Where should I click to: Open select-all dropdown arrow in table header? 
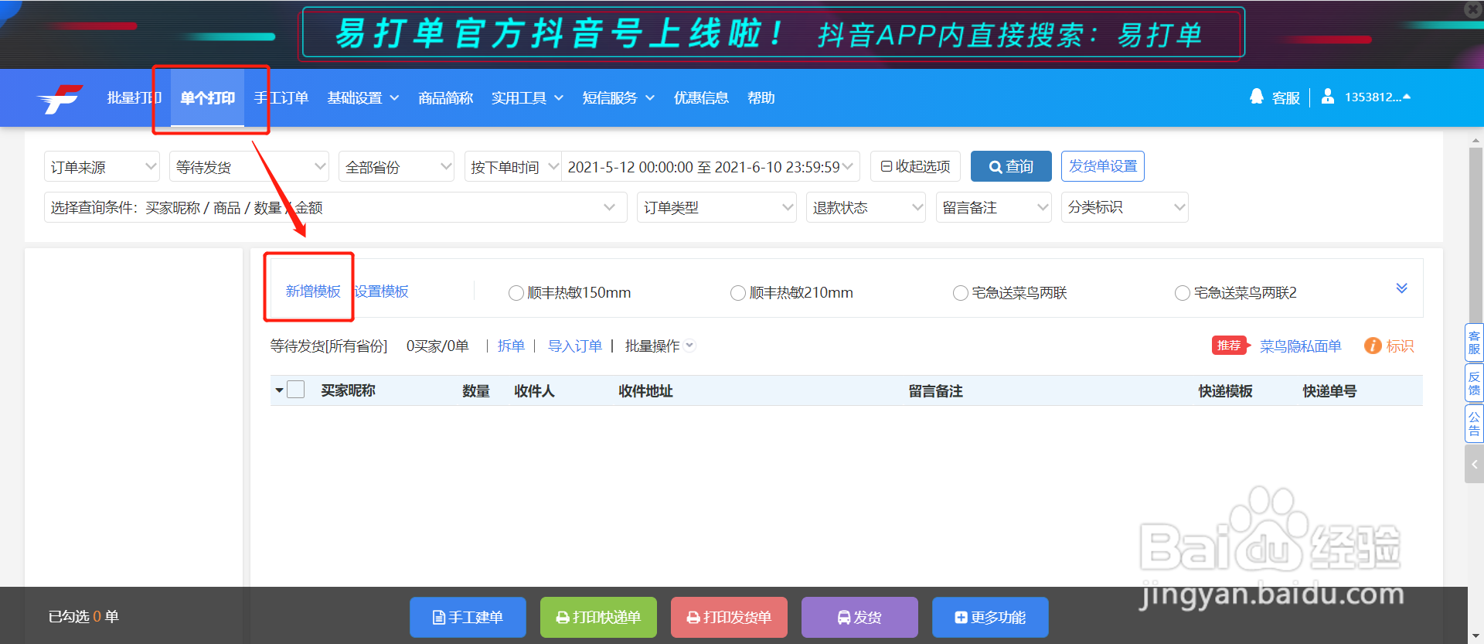279,390
